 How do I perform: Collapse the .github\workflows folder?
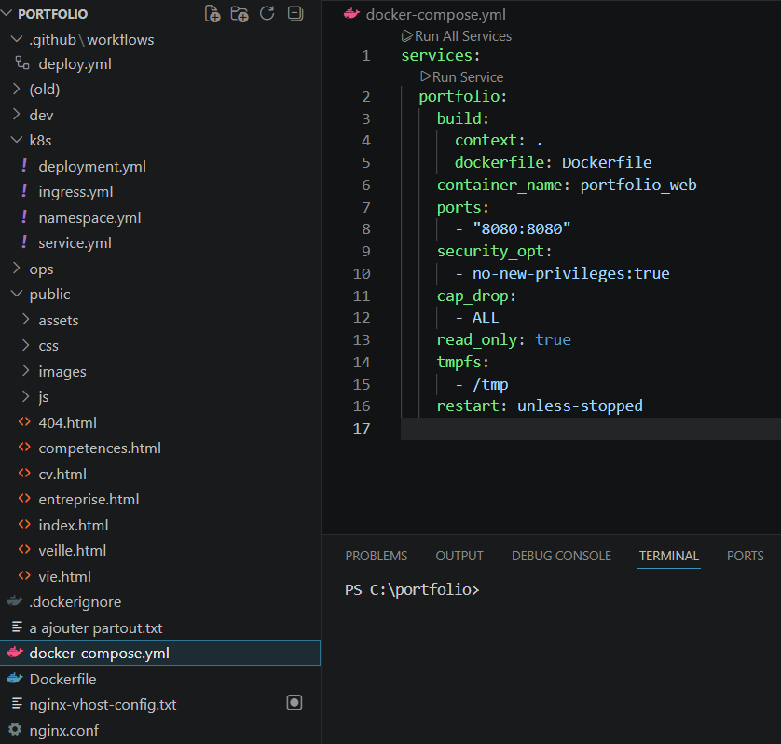click(17, 39)
